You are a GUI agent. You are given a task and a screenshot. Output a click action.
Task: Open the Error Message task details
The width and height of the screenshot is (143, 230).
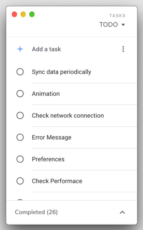click(52, 137)
